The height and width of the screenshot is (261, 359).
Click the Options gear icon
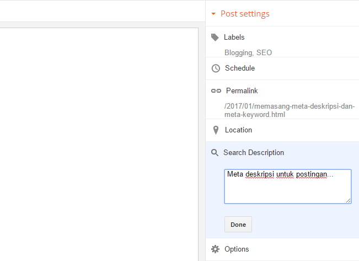click(215, 249)
